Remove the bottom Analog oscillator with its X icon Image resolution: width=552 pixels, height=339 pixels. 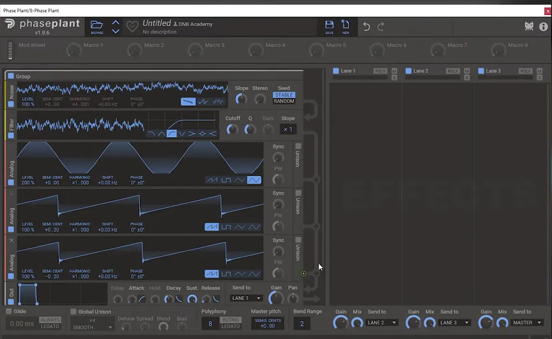coord(12,240)
